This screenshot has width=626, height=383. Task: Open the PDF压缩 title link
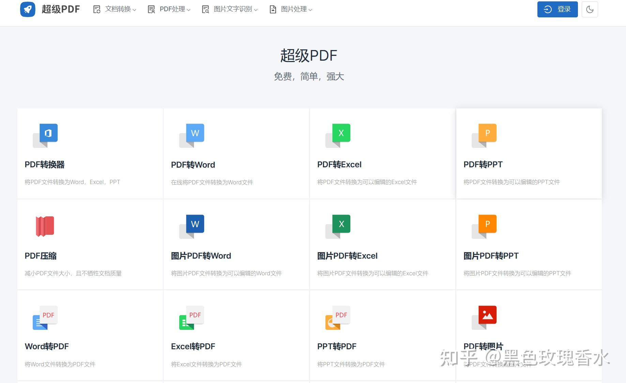tap(41, 256)
